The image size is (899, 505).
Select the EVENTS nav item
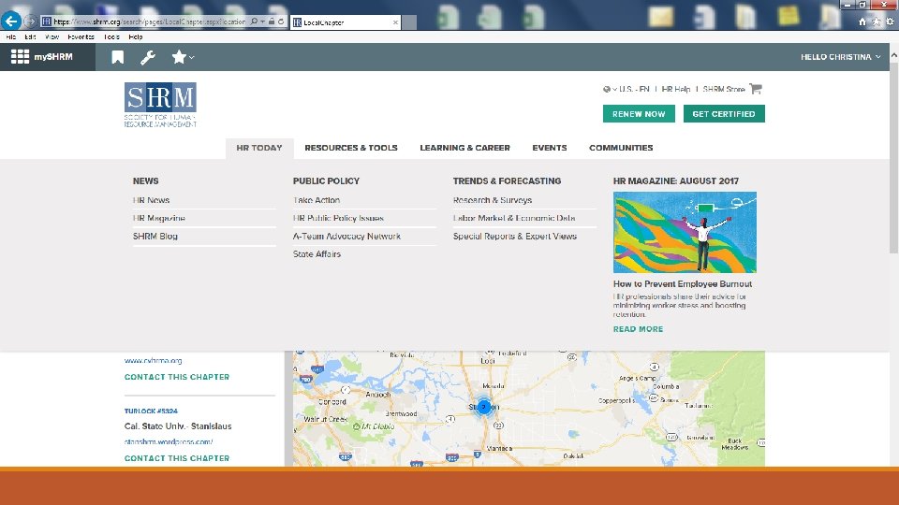(x=550, y=148)
